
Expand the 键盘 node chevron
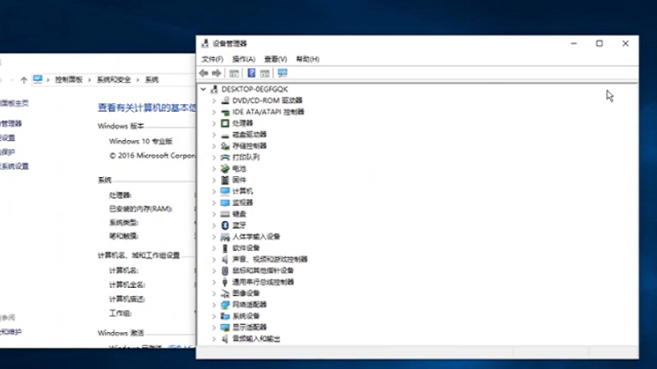pos(214,214)
